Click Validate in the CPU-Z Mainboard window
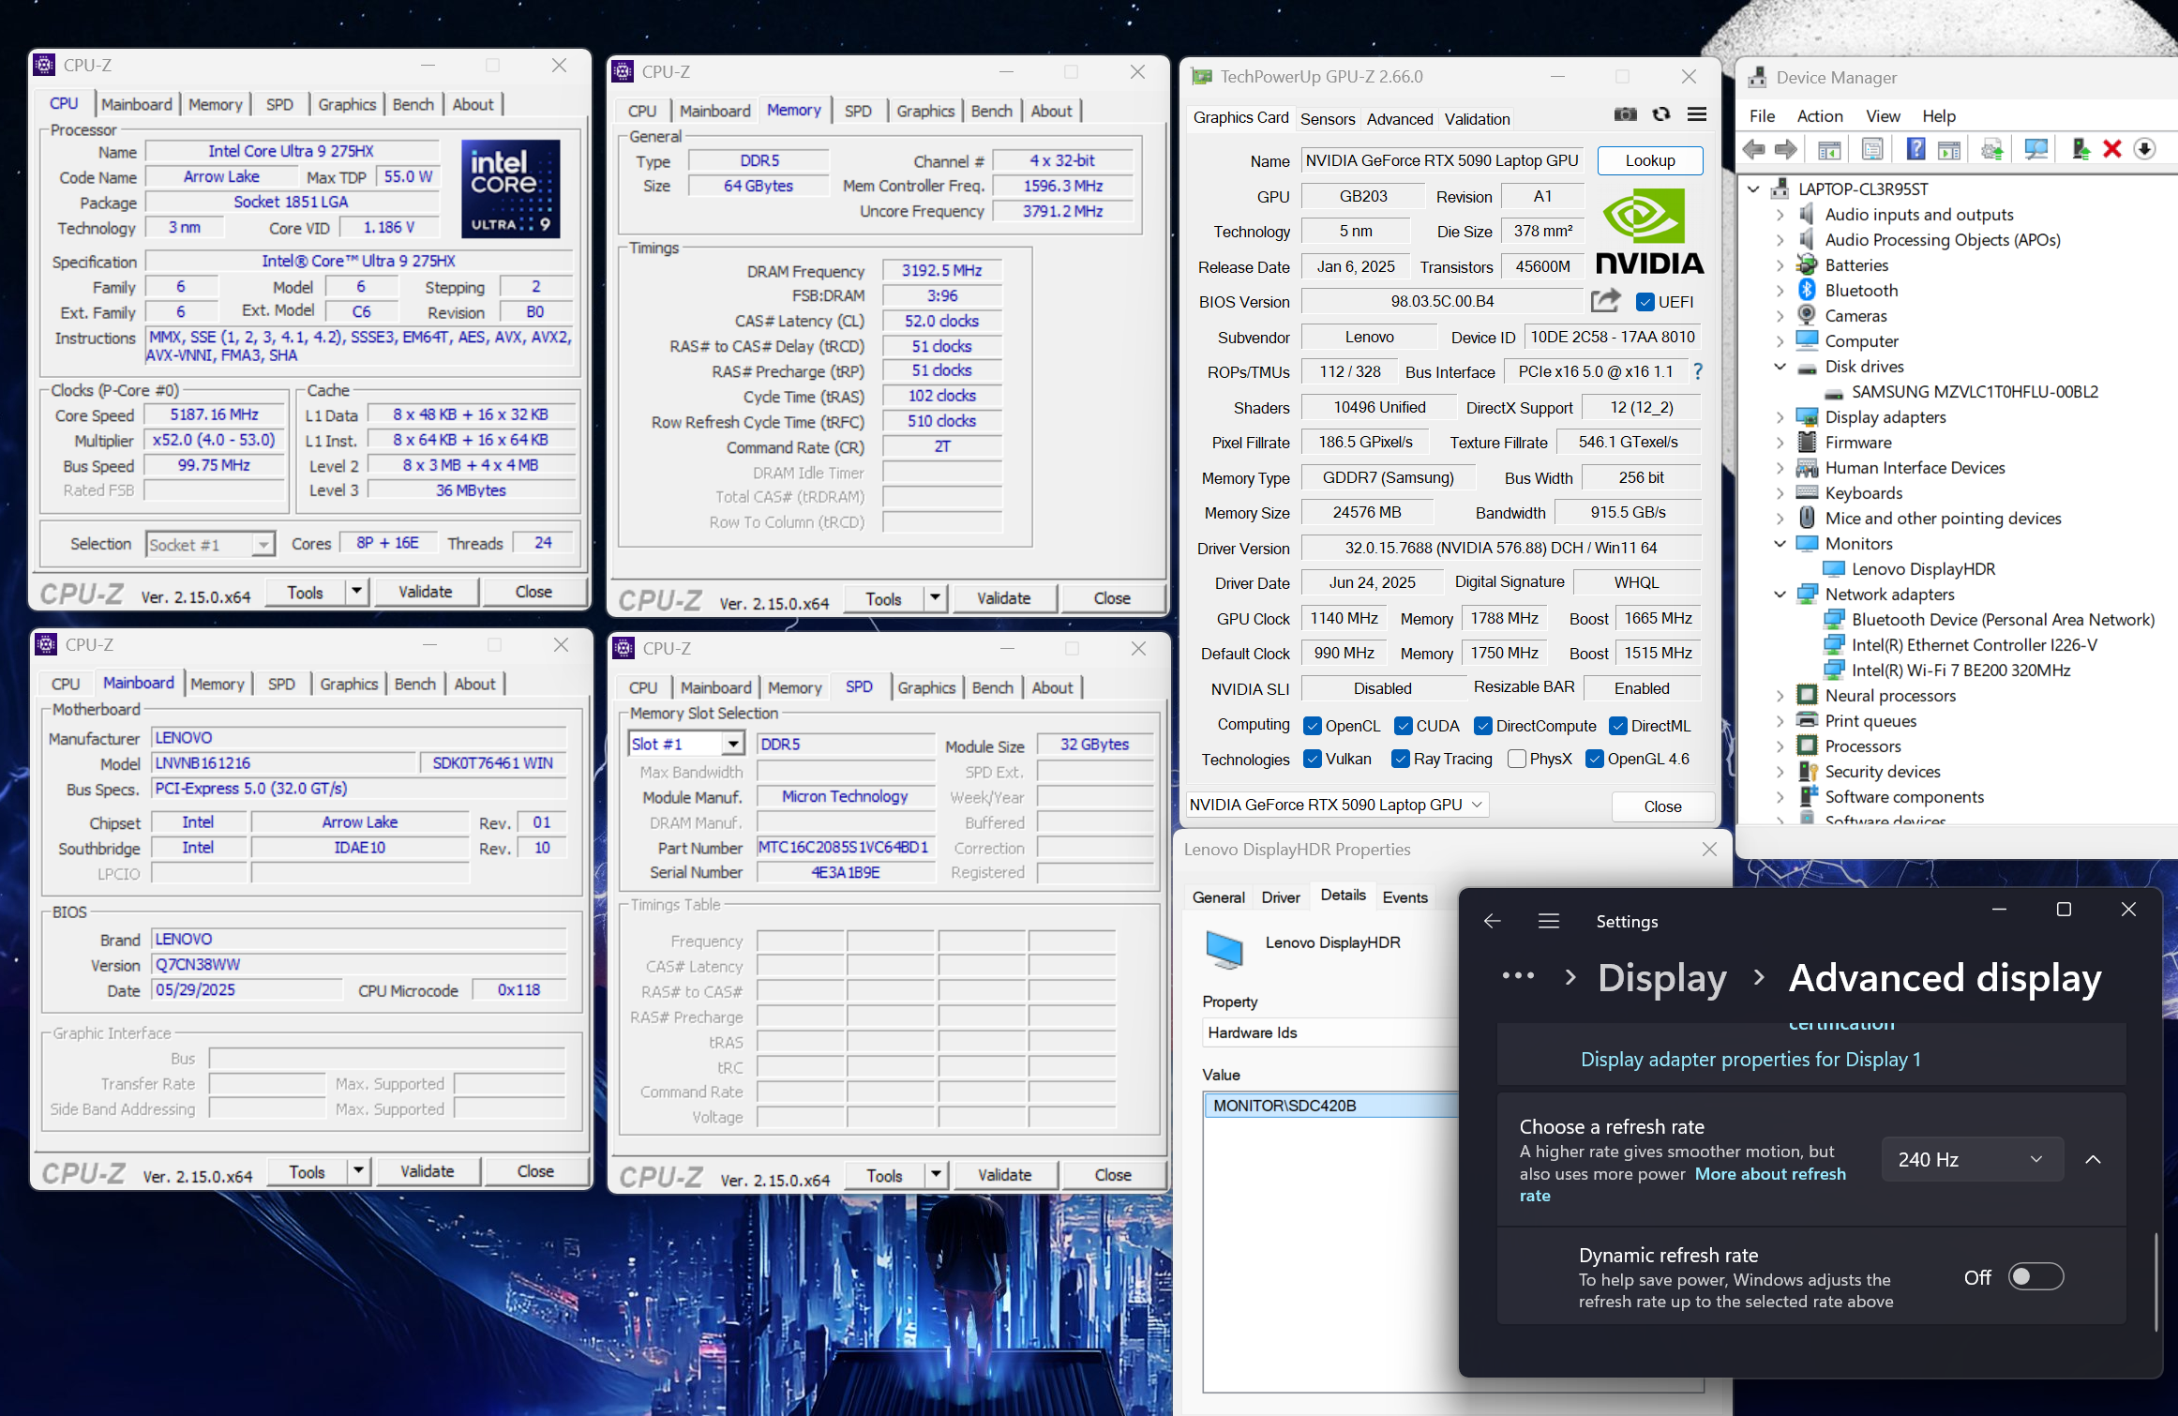This screenshot has height=1416, width=2178. click(x=427, y=1171)
